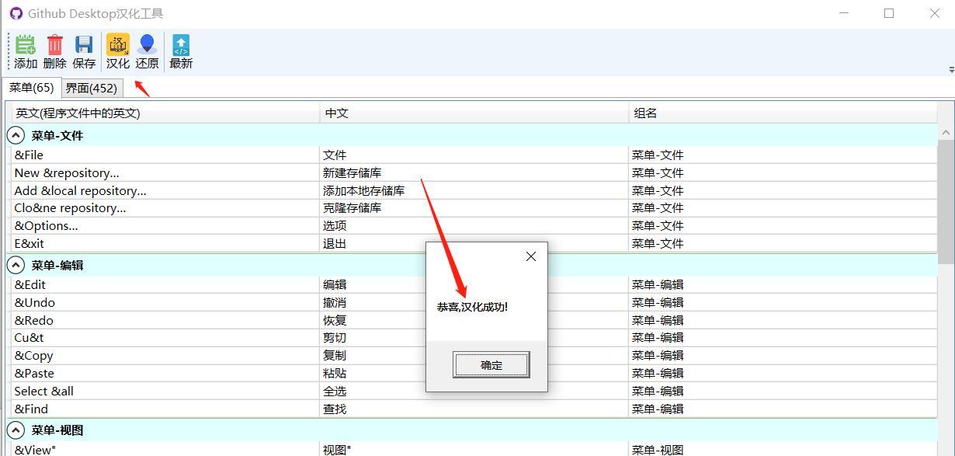Viewport: 955px width, 456px height.
Task: Click the 中文 column header
Action: point(474,113)
